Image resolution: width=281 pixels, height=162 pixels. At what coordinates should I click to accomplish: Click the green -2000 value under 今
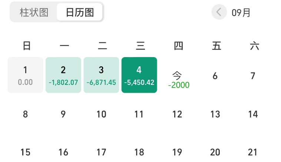(x=179, y=85)
